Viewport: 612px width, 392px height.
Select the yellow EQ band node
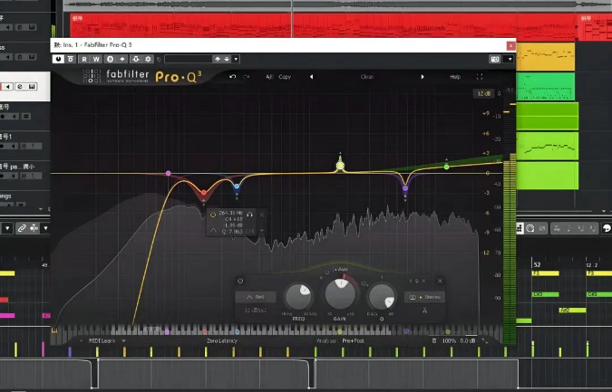340,166
